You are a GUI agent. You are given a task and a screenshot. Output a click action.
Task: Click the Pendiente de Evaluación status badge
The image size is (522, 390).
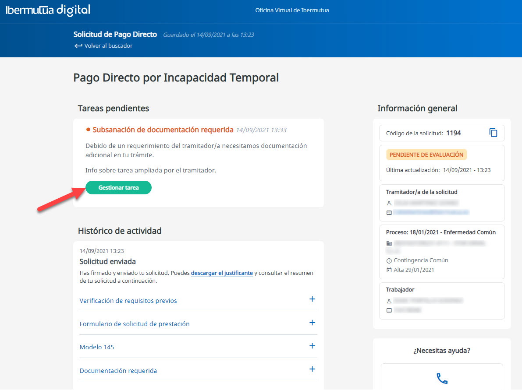pos(426,155)
